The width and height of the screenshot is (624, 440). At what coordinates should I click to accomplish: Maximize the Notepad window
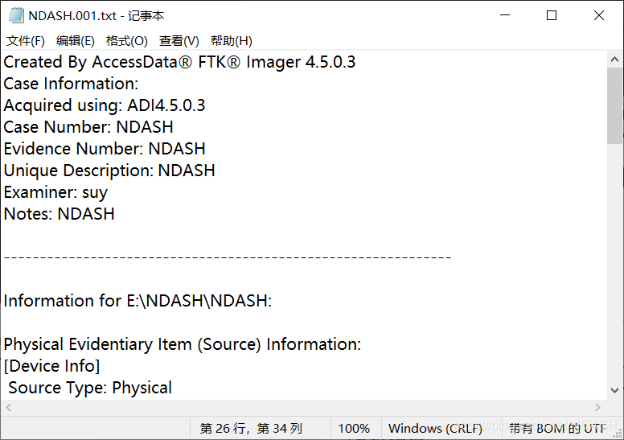coord(552,15)
